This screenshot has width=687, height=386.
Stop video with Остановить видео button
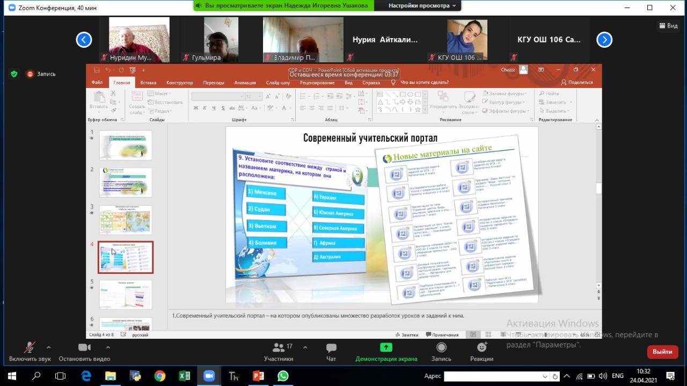84,352
